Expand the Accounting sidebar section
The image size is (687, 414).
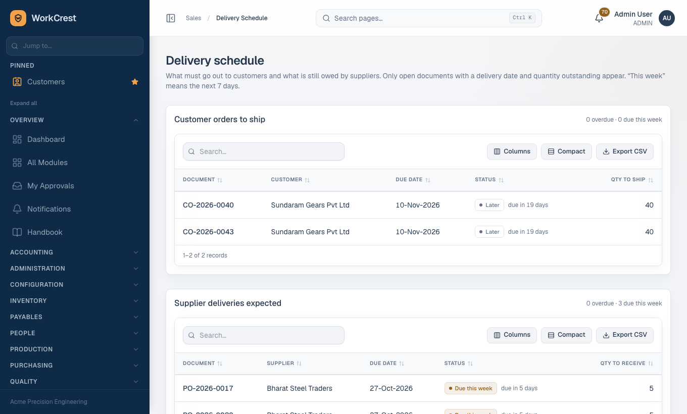pos(75,252)
